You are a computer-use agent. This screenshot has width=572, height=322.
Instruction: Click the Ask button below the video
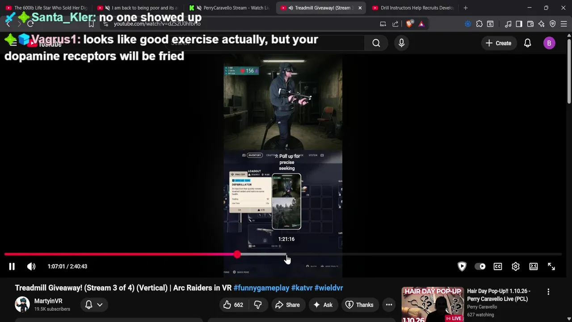point(323,305)
